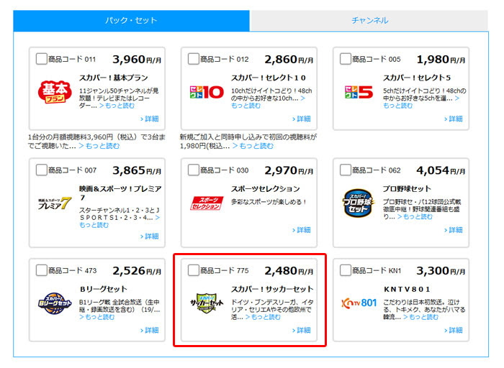Check the 商品コード 012 セレクト10 checkbox
This screenshot has width=504, height=368.
tap(194, 59)
